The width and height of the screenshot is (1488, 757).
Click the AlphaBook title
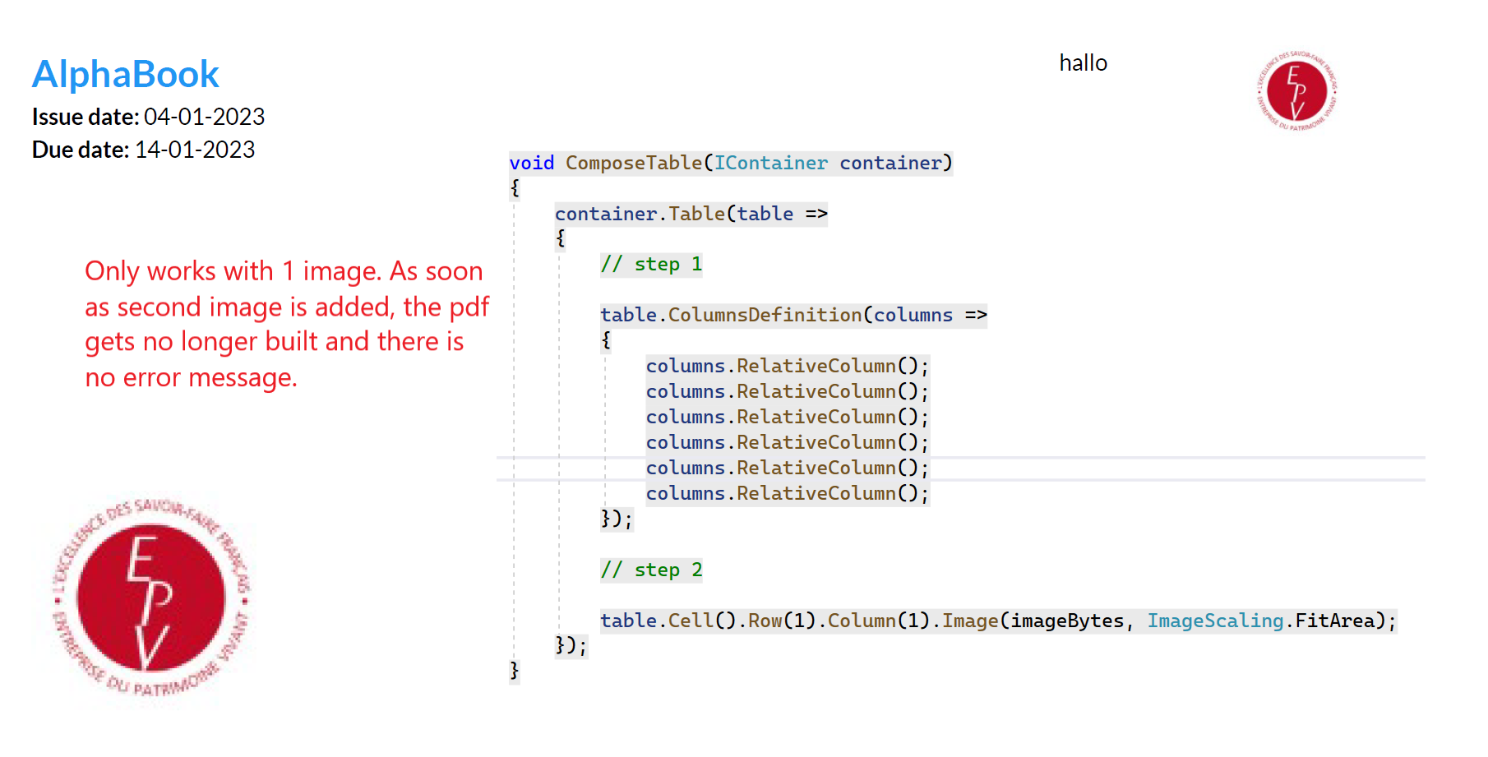[125, 74]
